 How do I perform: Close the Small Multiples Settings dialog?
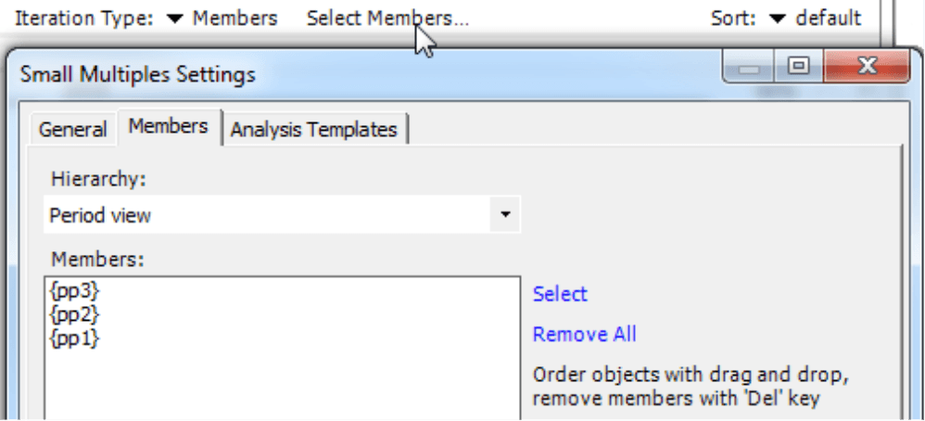[866, 67]
